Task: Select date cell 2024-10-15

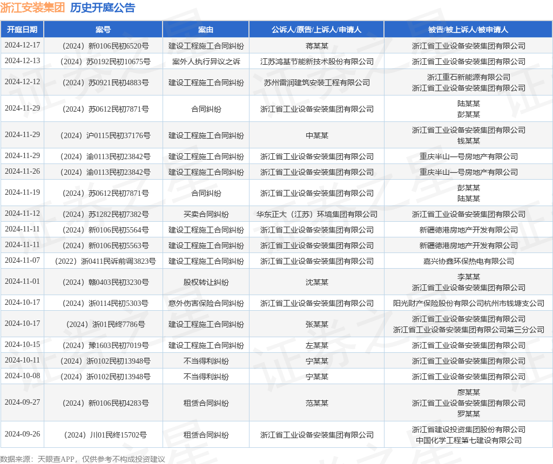Action: point(22,345)
